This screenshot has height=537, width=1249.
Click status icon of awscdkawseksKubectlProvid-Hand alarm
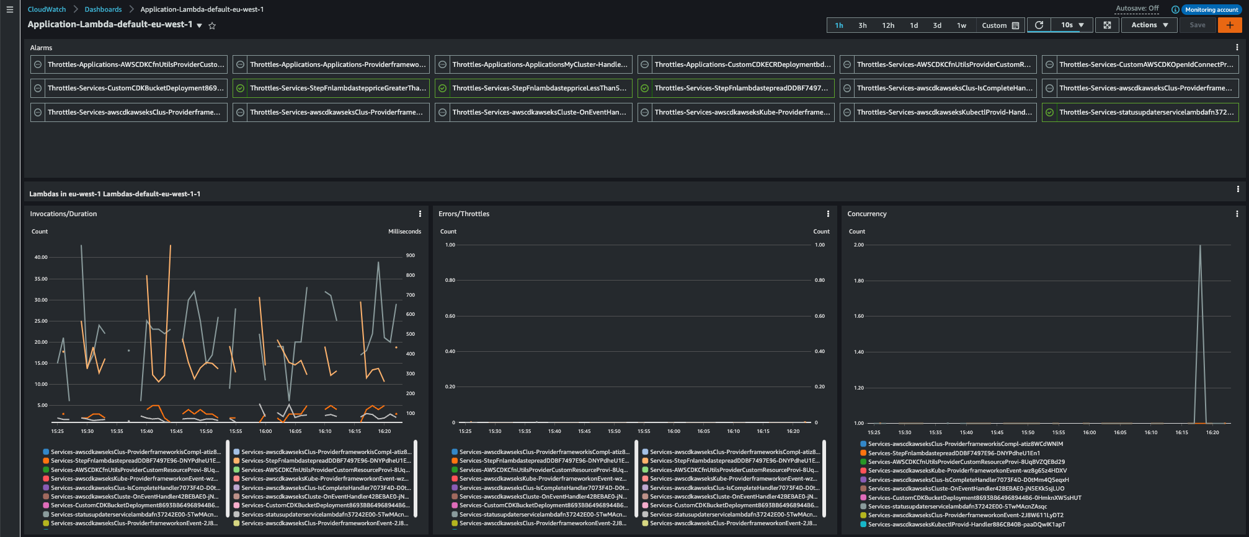[847, 112]
